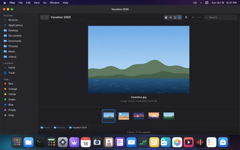240x150 pixels.
Task: Open the Files menu
Action: click(x=12, y=3)
